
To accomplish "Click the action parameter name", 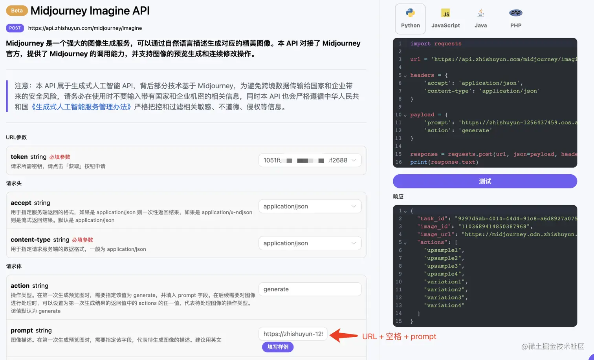I will coord(20,286).
